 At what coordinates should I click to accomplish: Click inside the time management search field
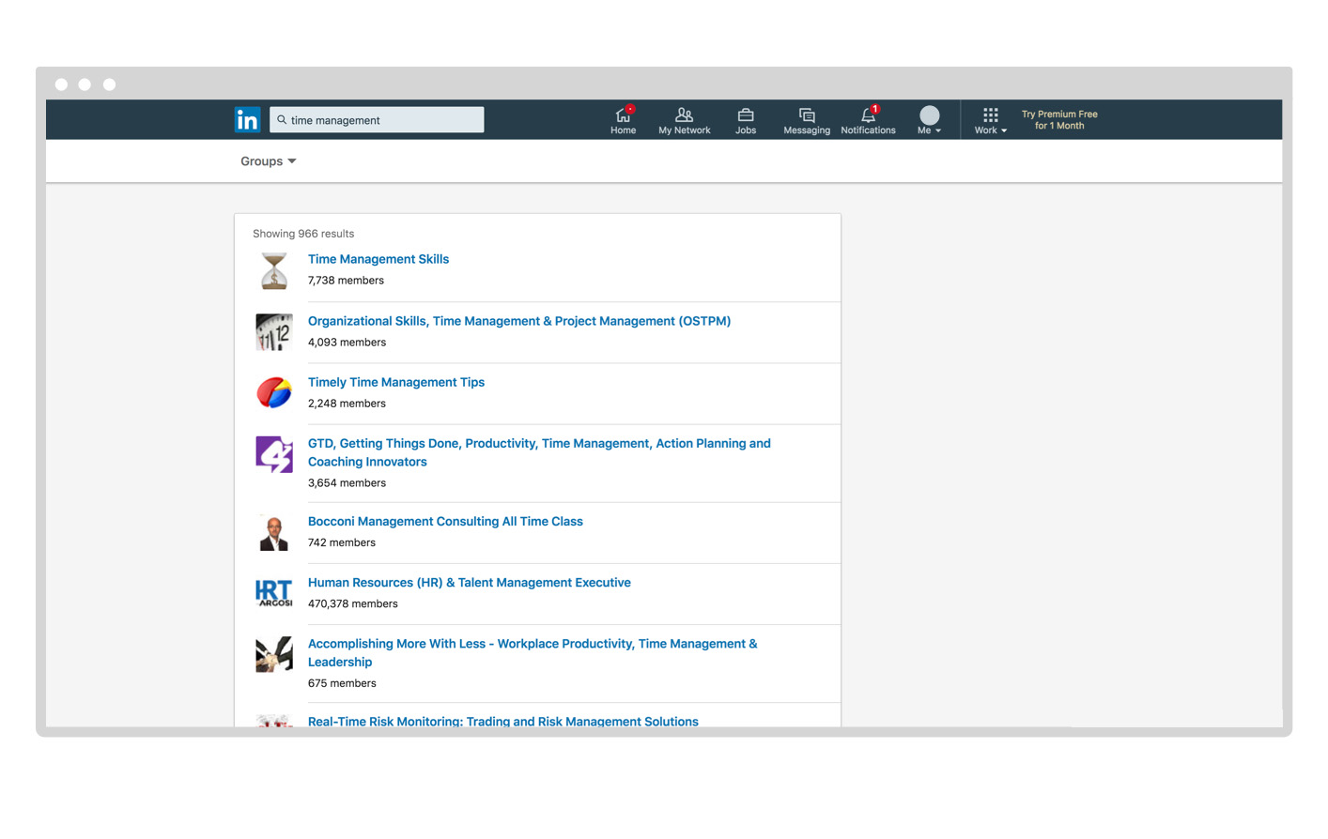point(385,120)
